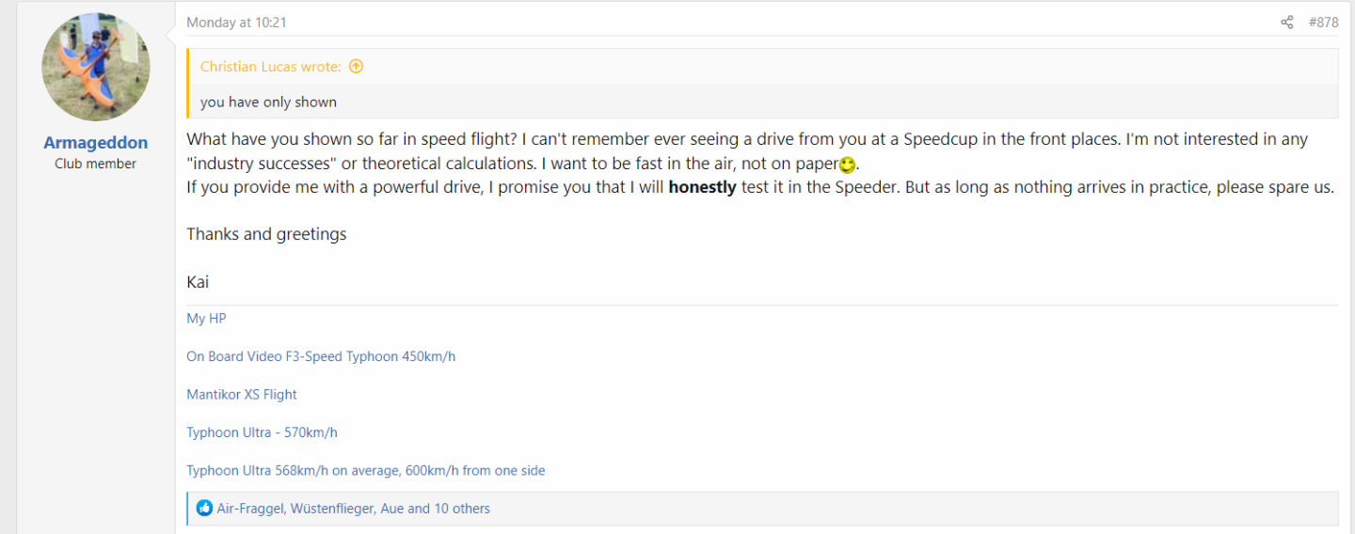Show who liked: 'Air-Fraggel, Wüstenflieger, Aue and 10 others'
The width and height of the screenshot is (1355, 534).
pyautogui.click(x=354, y=509)
